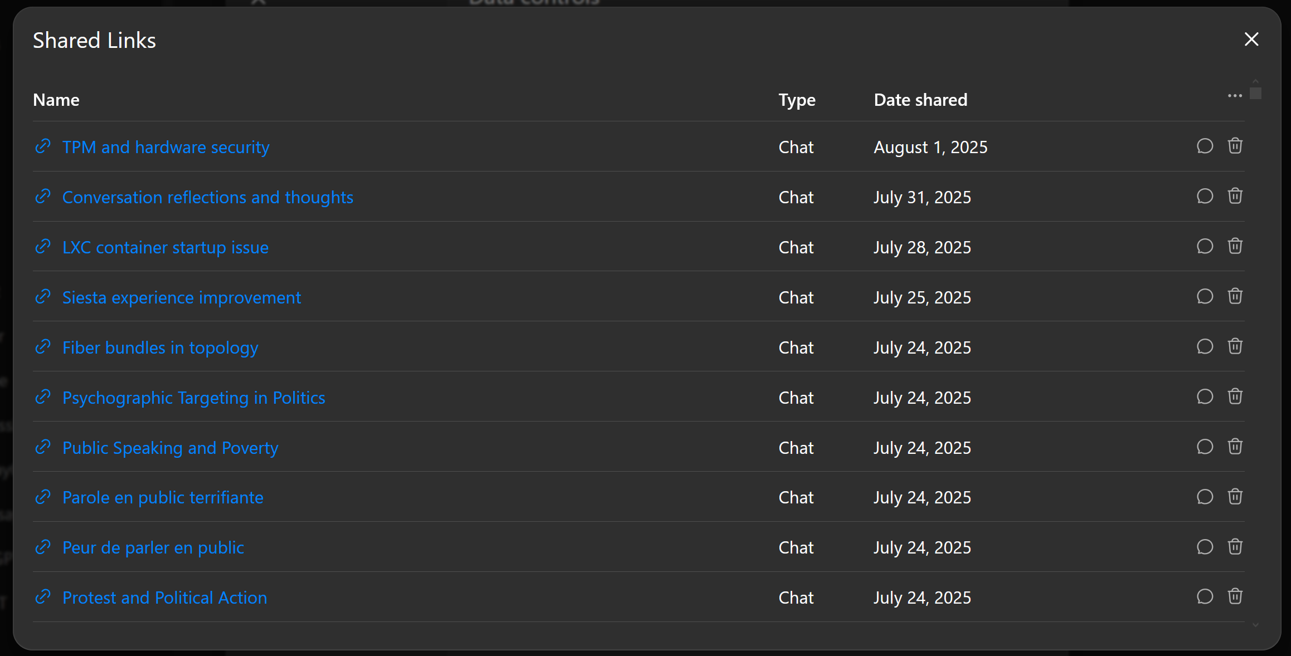Click the link icon beside Siesta experience improvement

43,297
